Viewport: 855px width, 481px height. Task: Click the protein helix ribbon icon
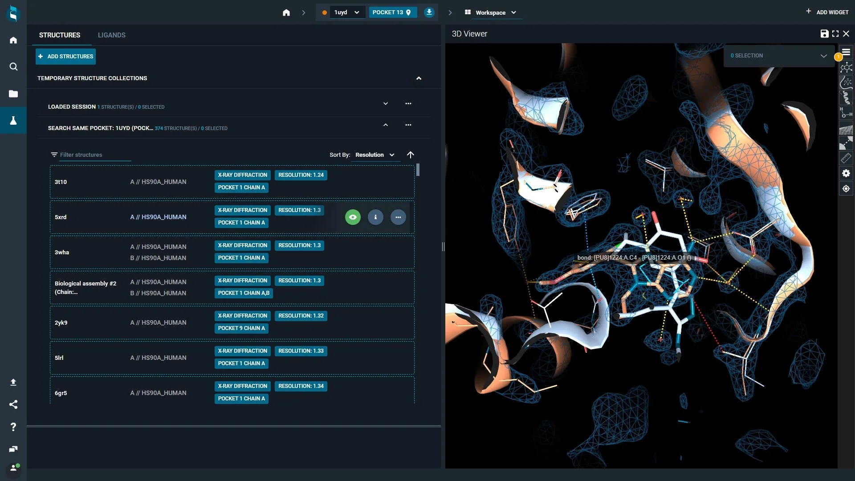pos(846,98)
